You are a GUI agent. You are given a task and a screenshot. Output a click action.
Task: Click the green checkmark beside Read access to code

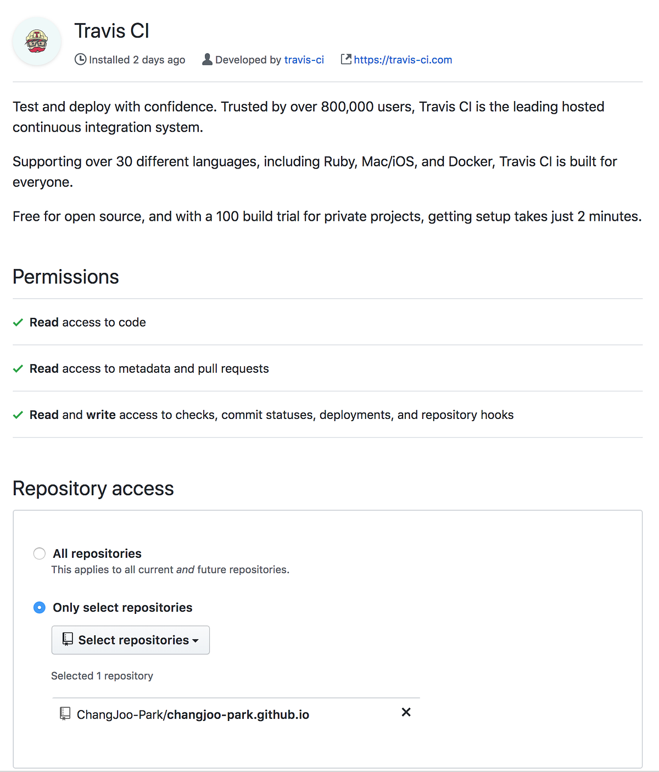18,322
